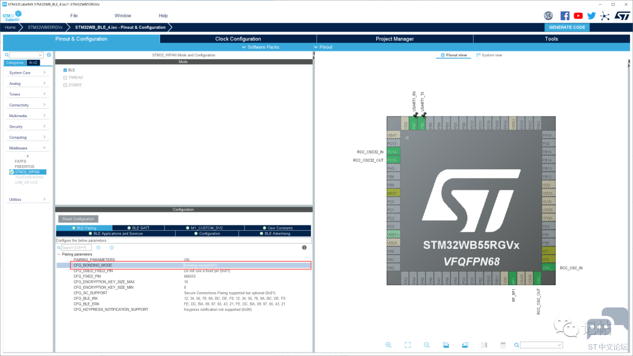This screenshot has width=633, height=356.
Task: Zoom in on the chip pinout view
Action: pyautogui.click(x=389, y=345)
